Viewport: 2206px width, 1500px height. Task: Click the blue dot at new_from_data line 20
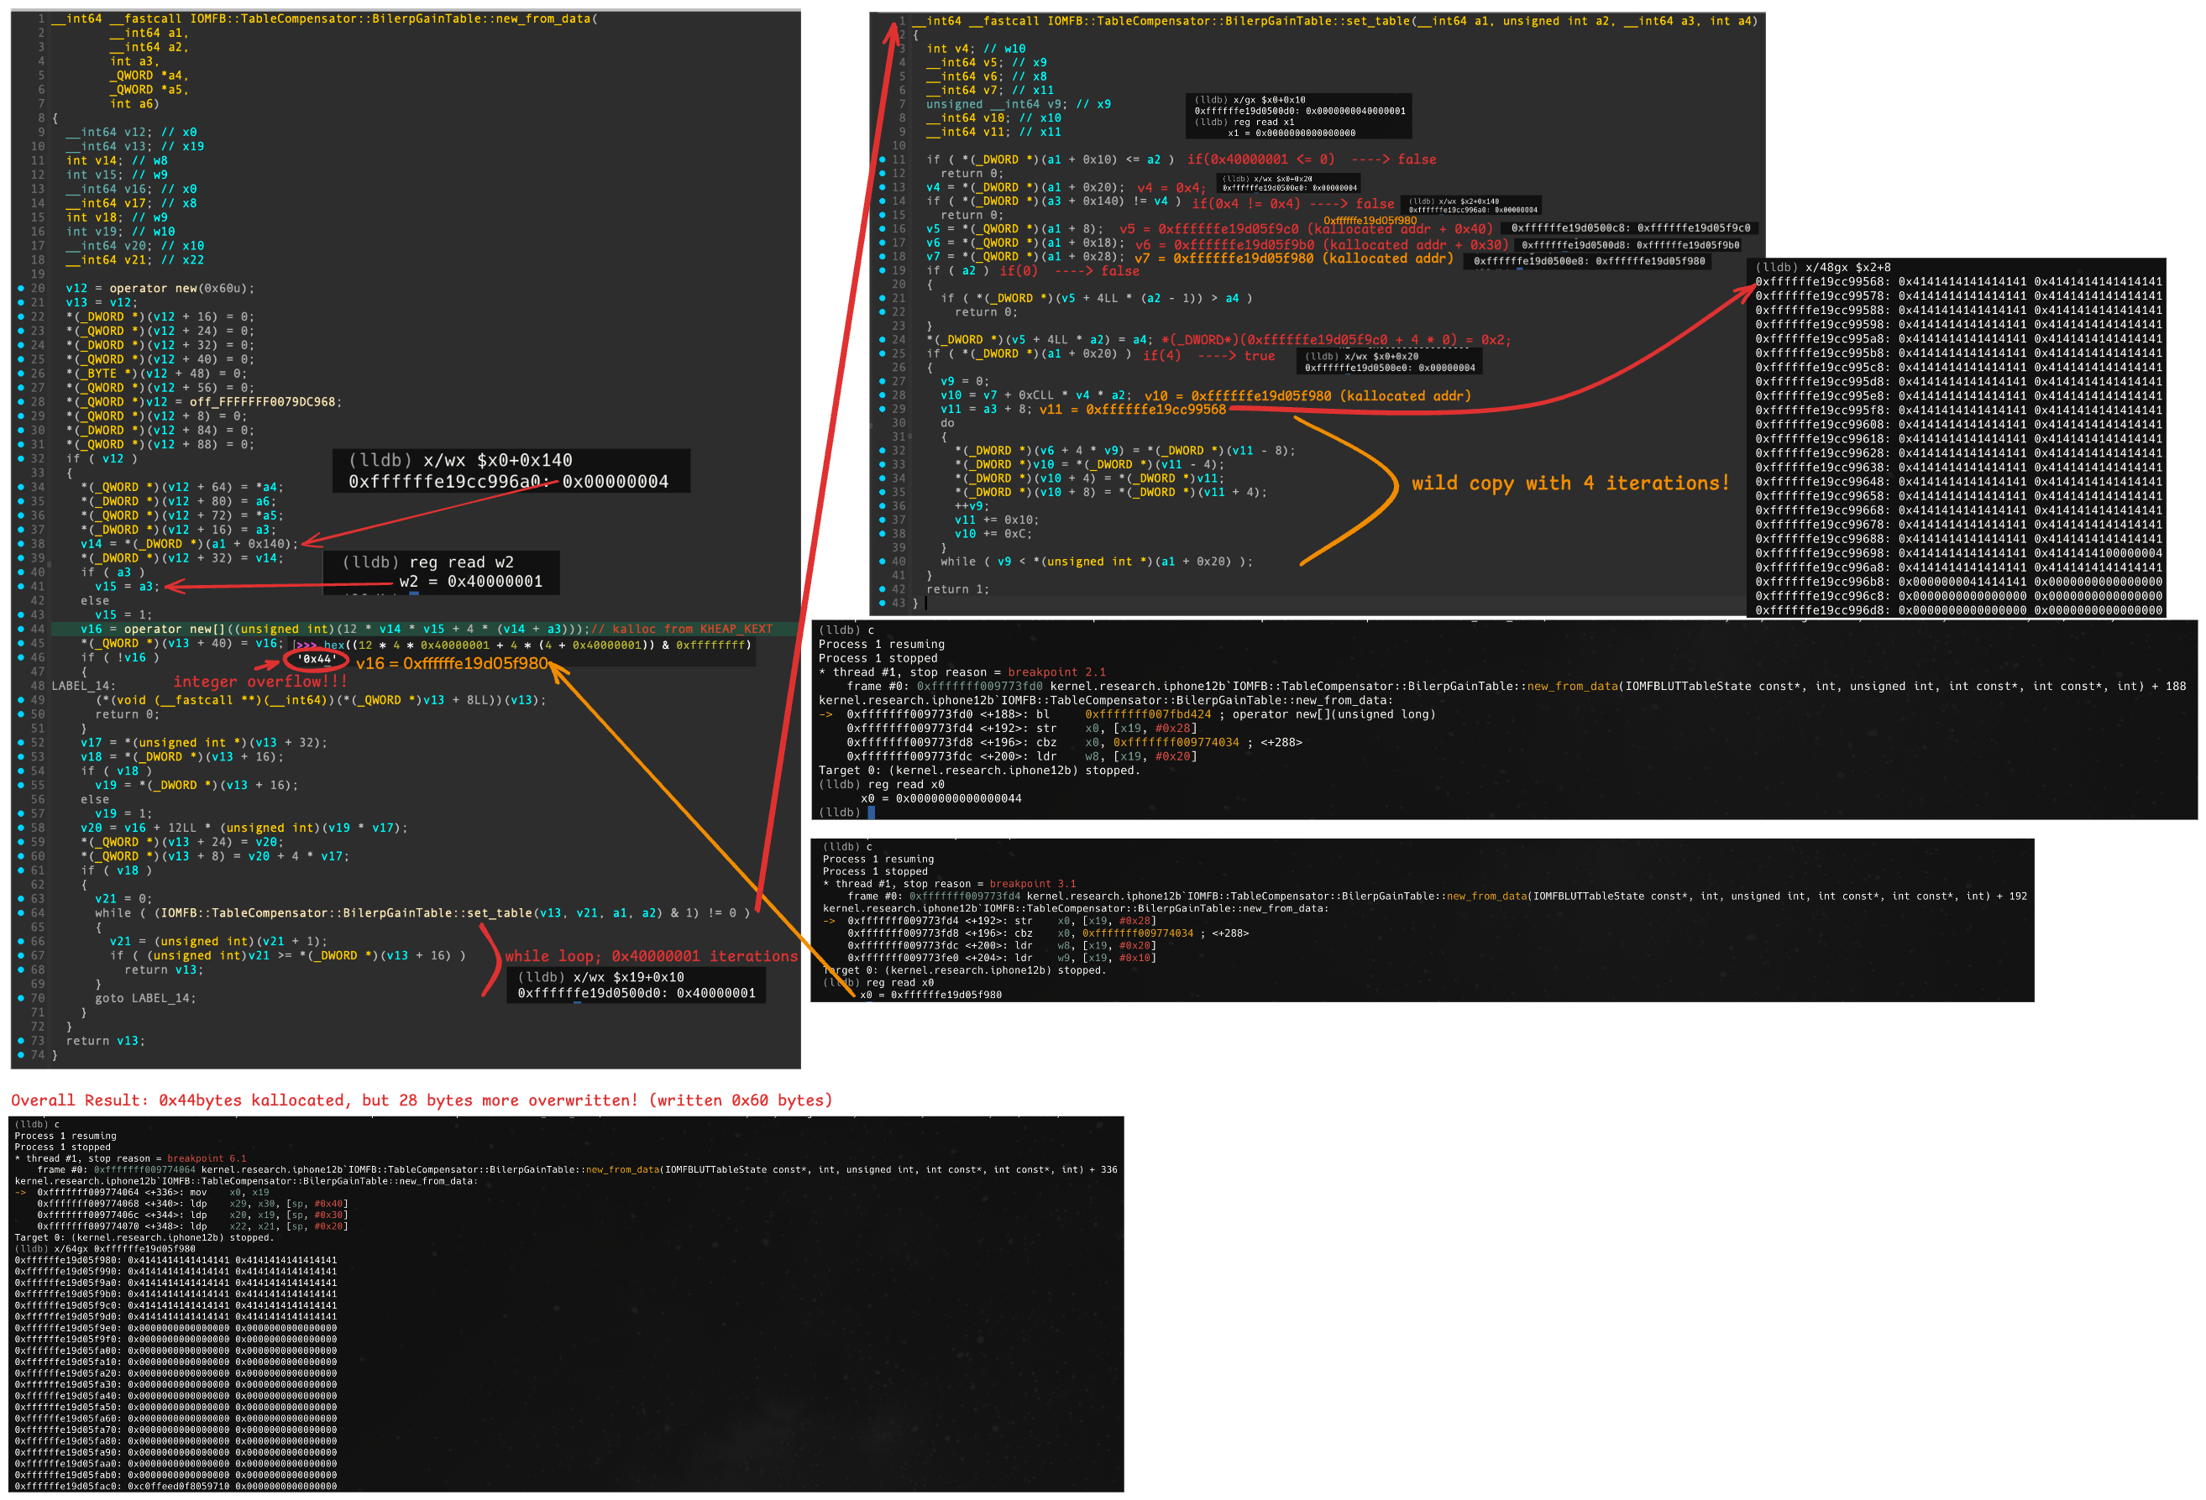pyautogui.click(x=21, y=289)
